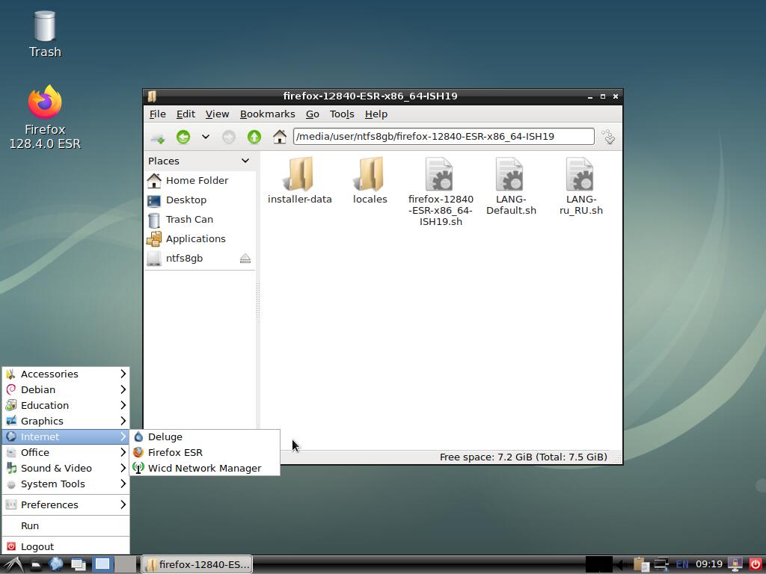This screenshot has height=574, width=766.
Task: Open Desktop in Places sidebar
Action: [x=200, y=200]
